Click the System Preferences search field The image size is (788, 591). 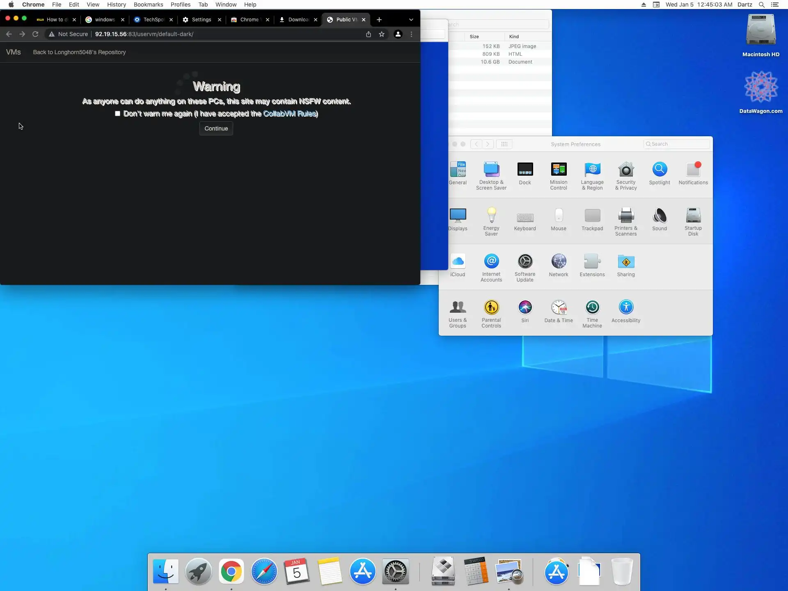pos(677,144)
